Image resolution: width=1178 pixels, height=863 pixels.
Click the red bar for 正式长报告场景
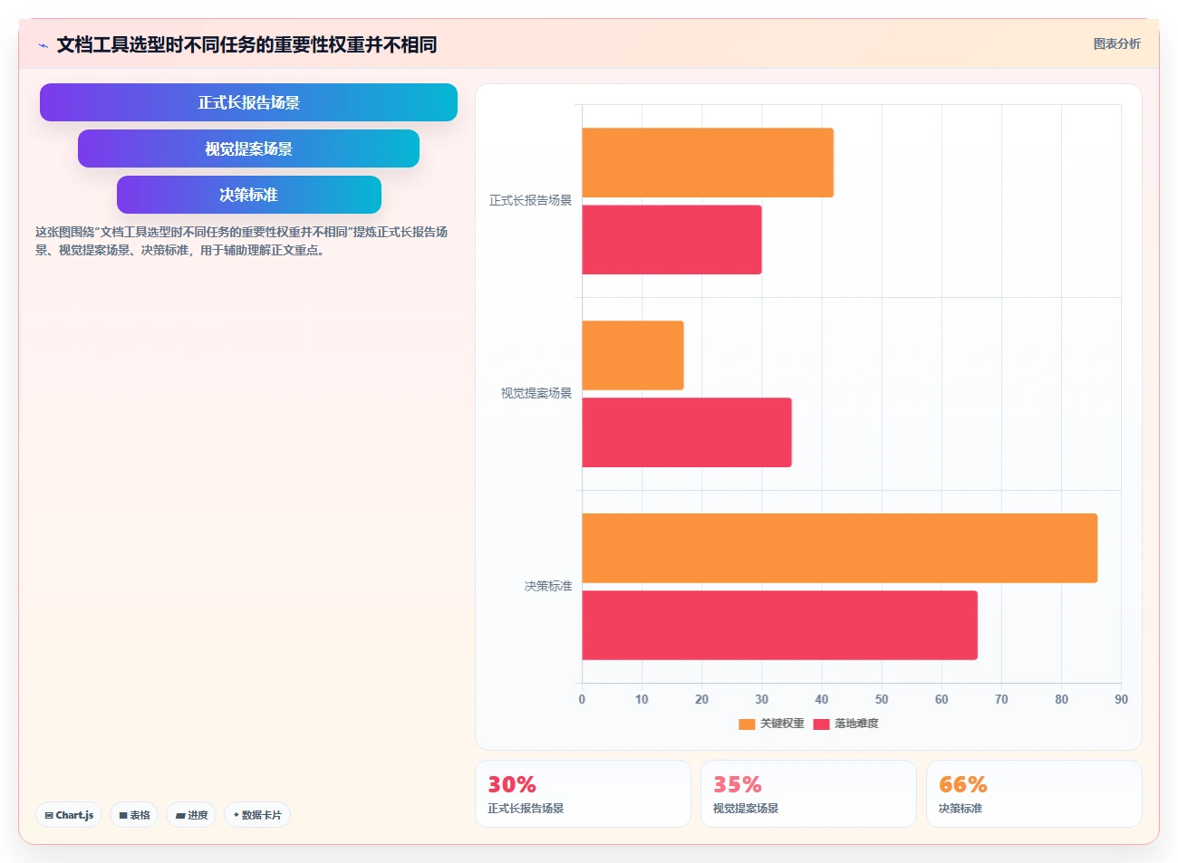point(671,240)
